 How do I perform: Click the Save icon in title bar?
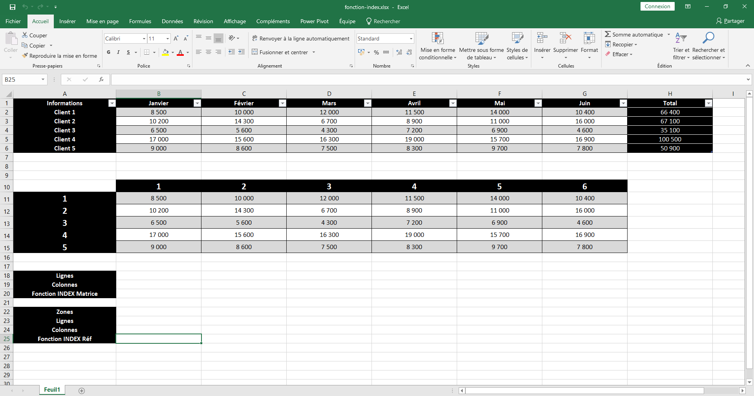coord(13,7)
